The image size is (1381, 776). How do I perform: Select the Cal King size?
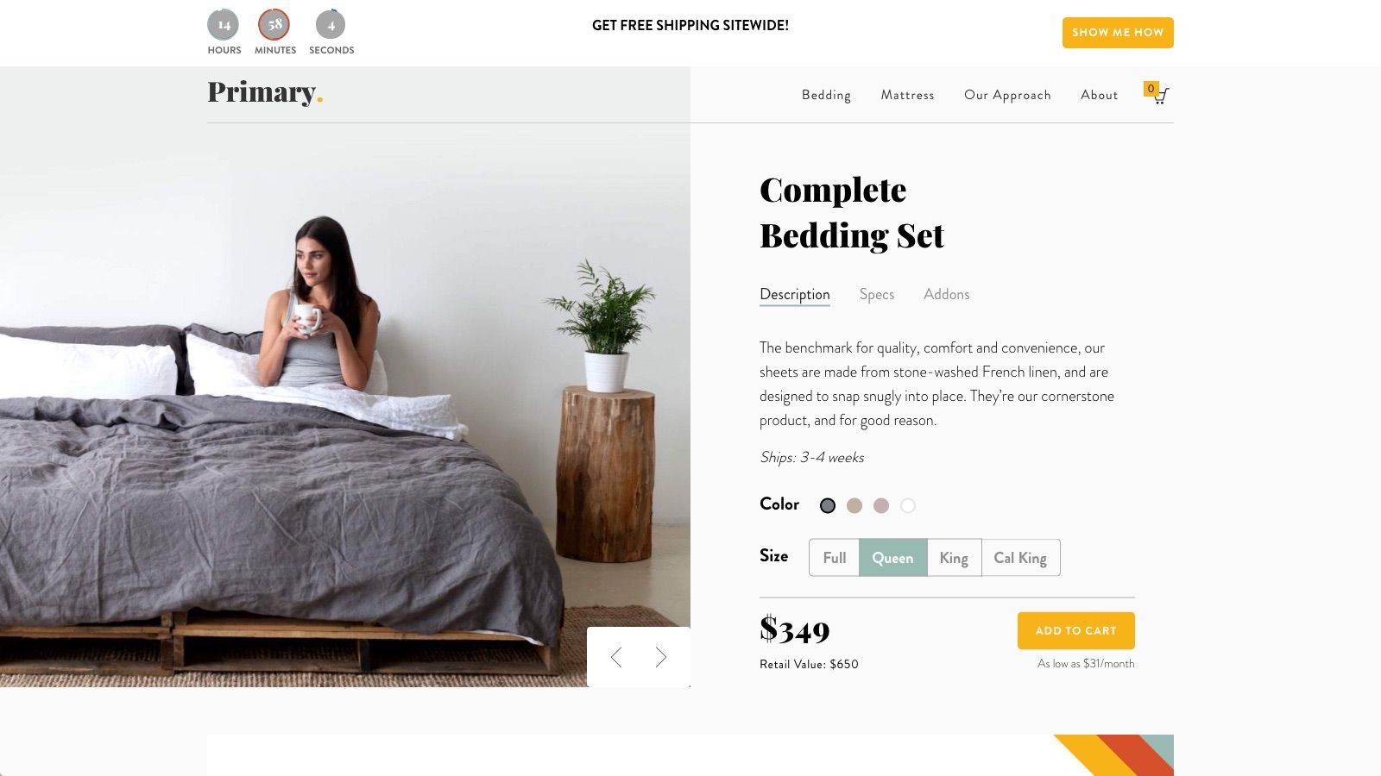coord(1020,558)
